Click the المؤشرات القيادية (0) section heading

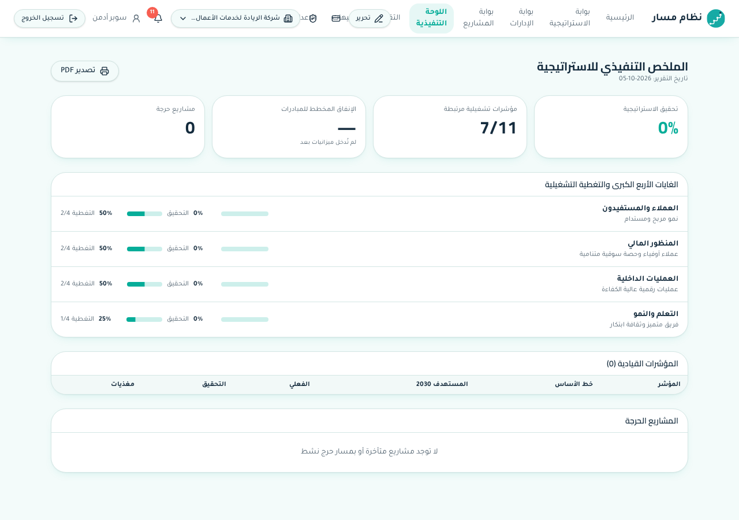(x=643, y=364)
